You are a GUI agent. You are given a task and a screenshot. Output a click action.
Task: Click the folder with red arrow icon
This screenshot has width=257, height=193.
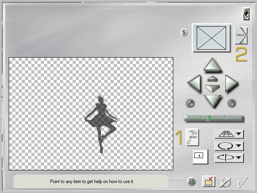pos(208,181)
